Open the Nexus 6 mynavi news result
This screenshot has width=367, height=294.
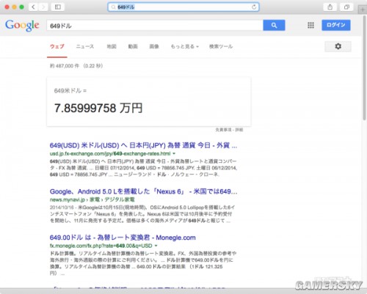[143, 191]
